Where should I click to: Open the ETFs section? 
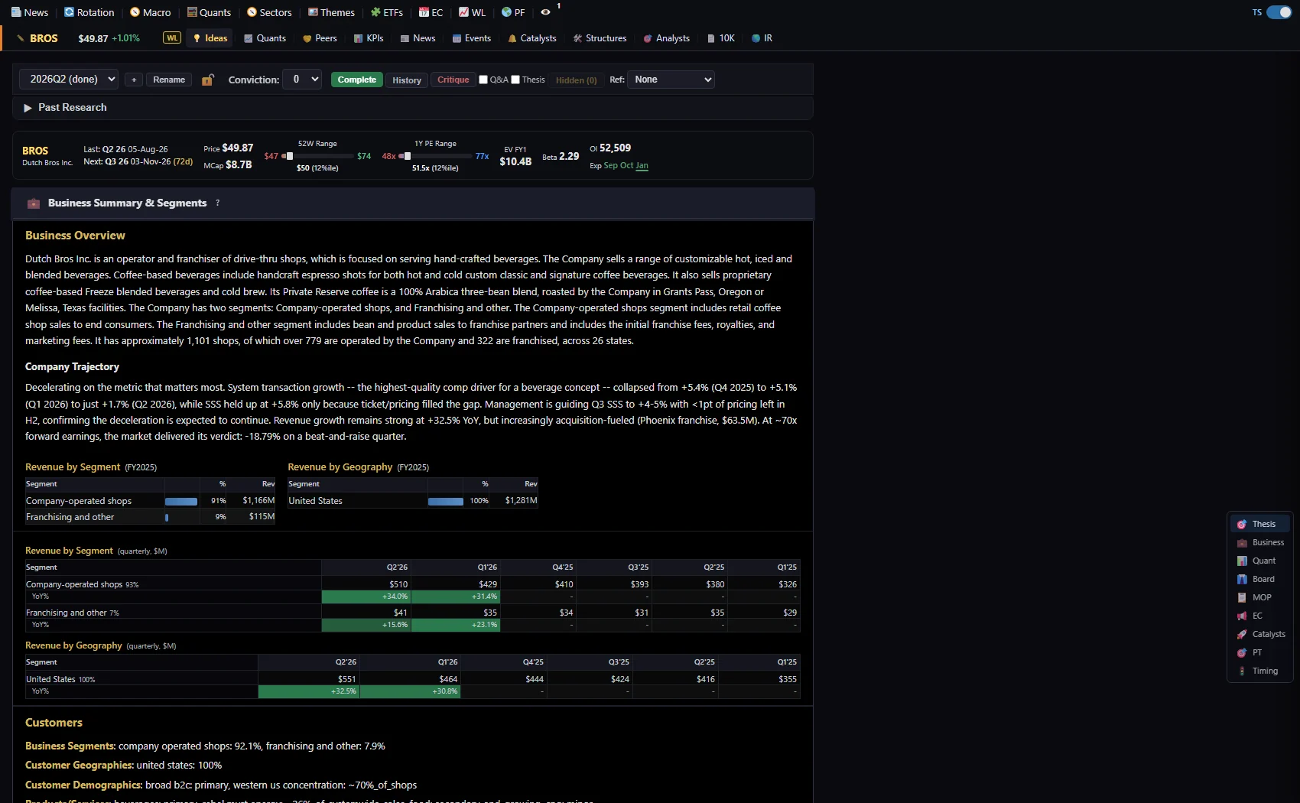386,12
